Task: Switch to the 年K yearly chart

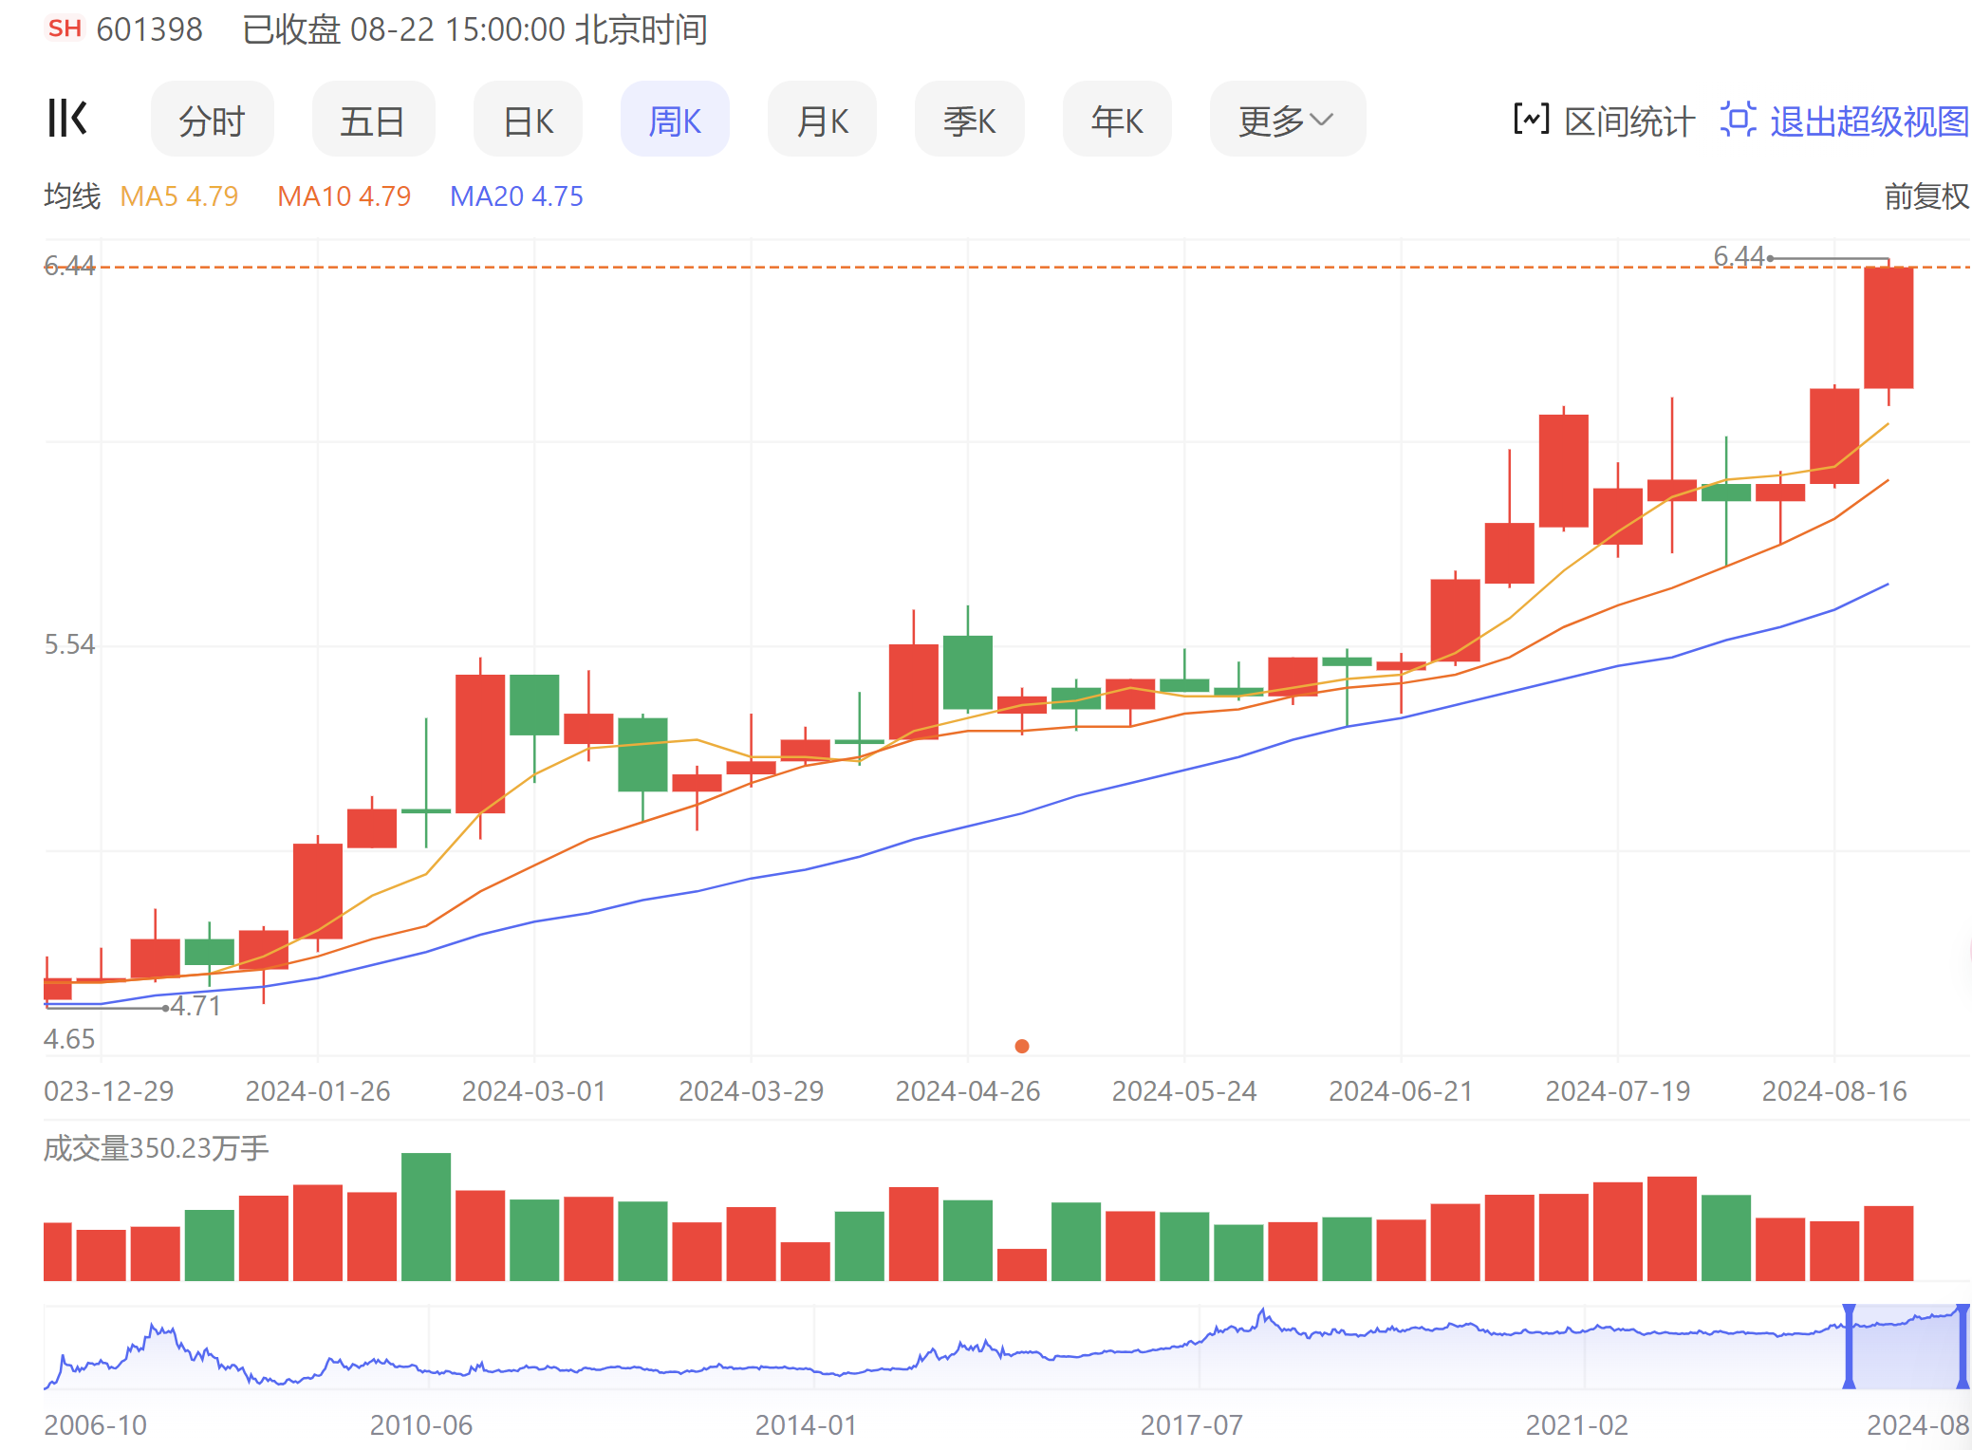Action: [1117, 120]
